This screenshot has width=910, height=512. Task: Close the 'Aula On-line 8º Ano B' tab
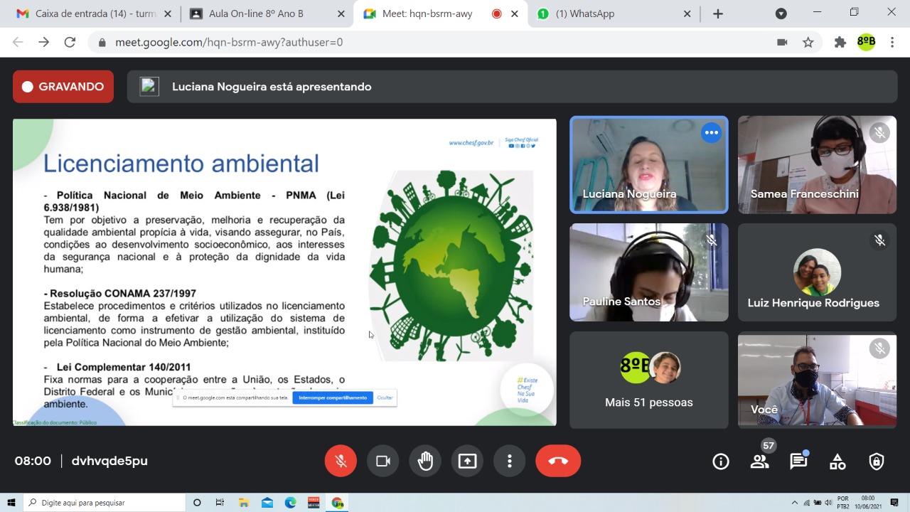341,14
